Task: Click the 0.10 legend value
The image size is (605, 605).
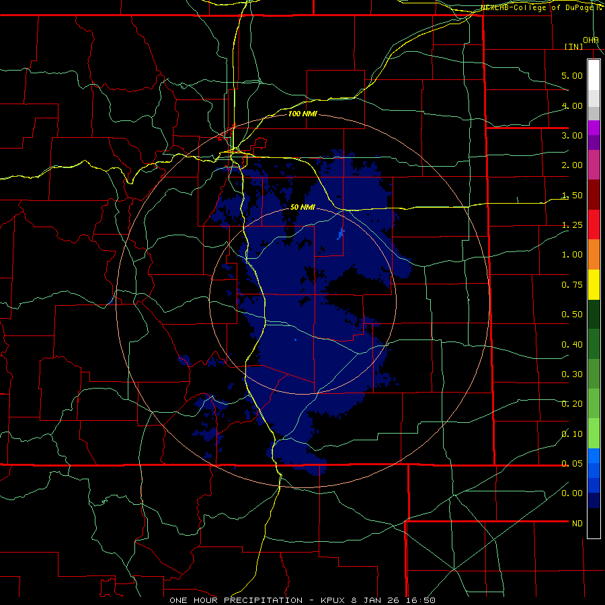Action: tap(572, 434)
